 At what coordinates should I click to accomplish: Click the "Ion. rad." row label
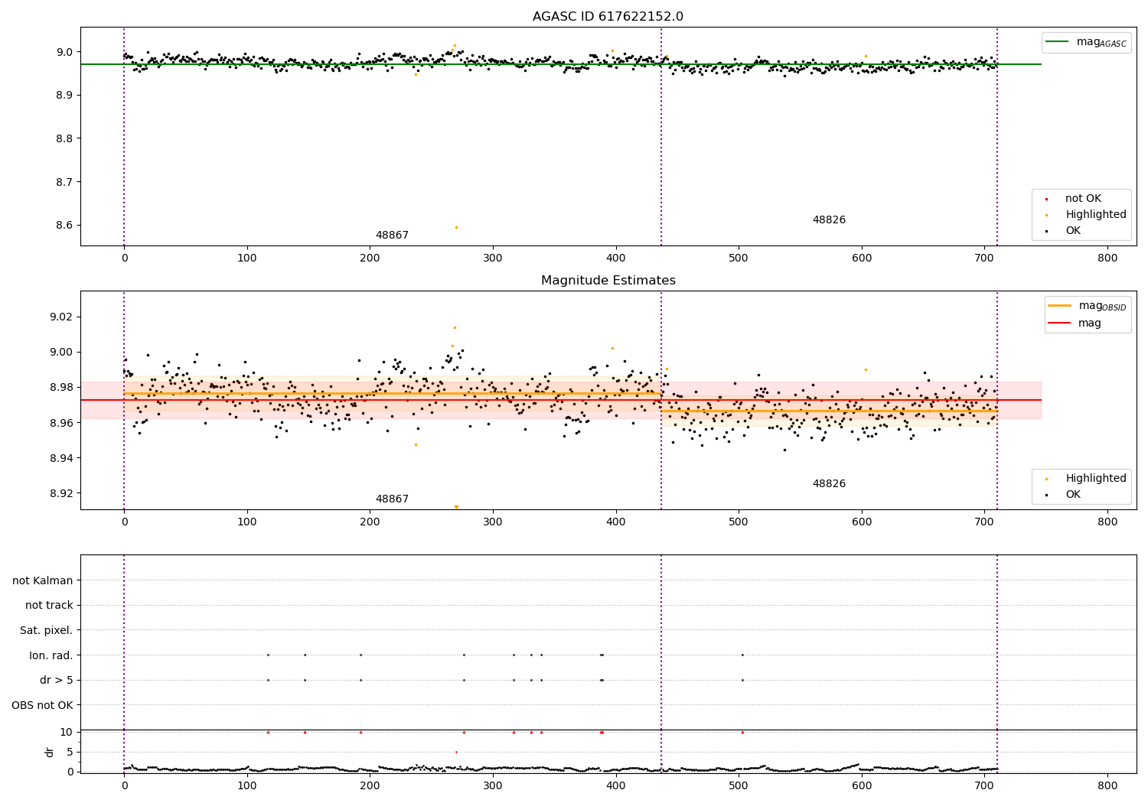click(x=51, y=655)
